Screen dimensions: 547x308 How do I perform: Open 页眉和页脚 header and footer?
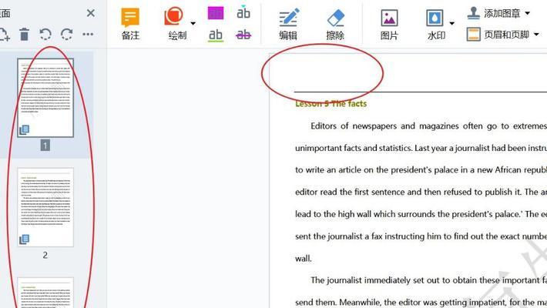[498, 35]
